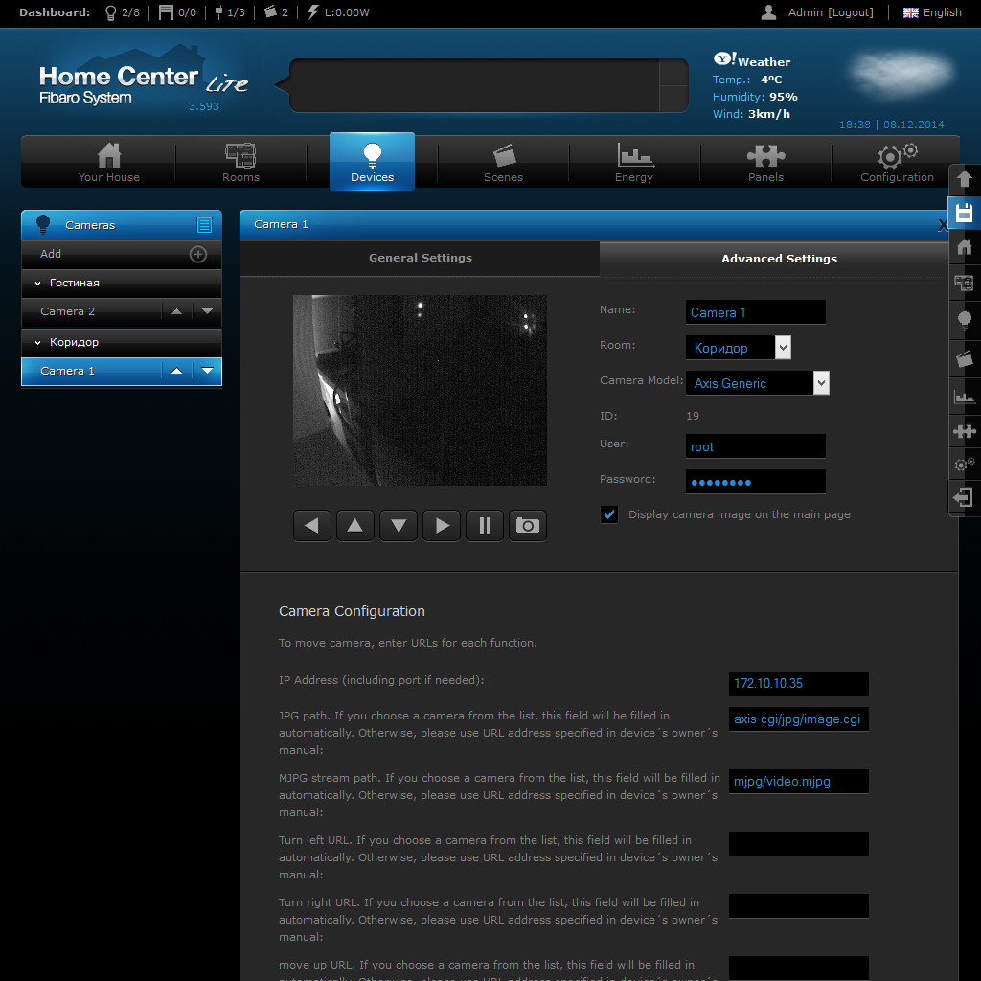Toggle Display camera image on main page
Viewport: 981px width, 981px height.
pyautogui.click(x=608, y=514)
